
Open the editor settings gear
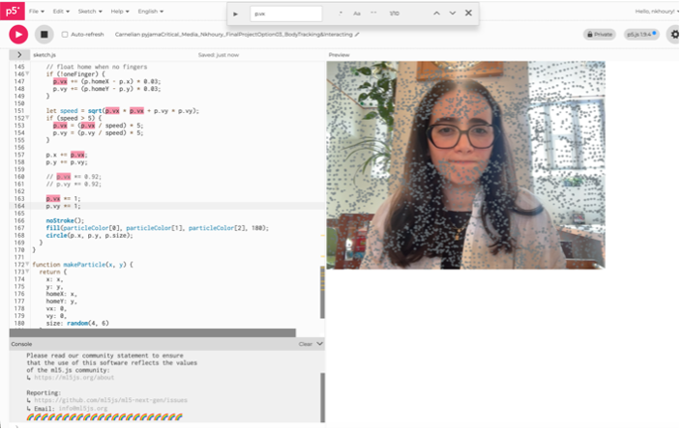tap(674, 35)
